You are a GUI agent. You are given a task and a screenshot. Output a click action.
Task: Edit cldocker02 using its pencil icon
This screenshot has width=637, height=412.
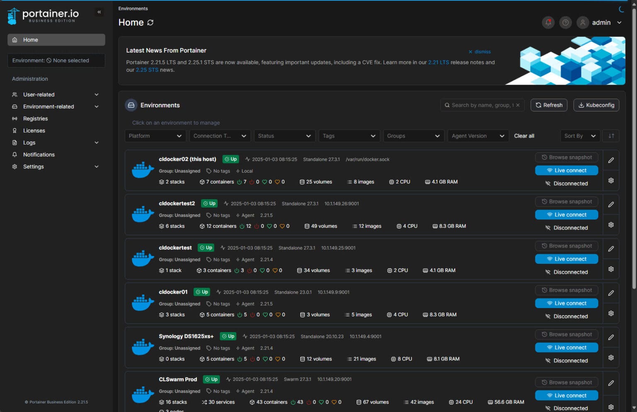click(611, 160)
